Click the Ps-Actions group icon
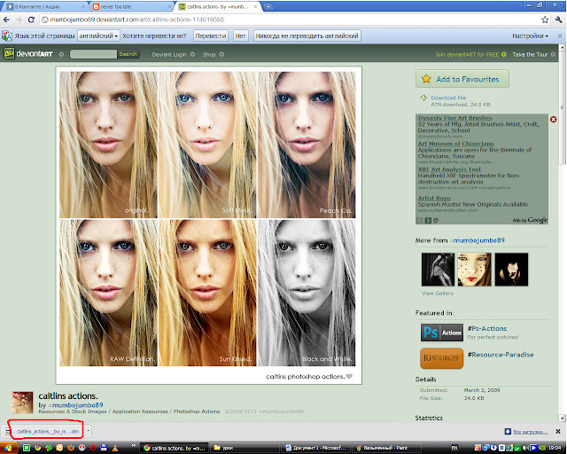The height and width of the screenshot is (454, 567). (441, 333)
